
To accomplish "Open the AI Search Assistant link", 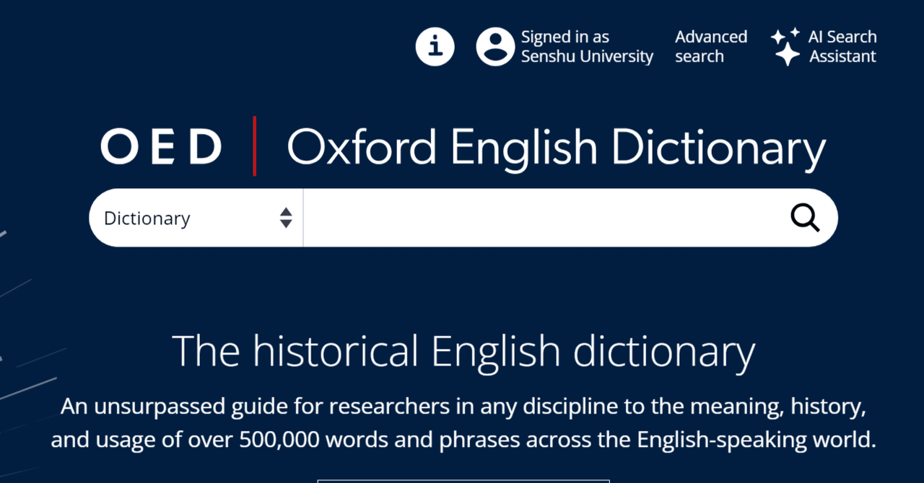I will click(x=842, y=47).
